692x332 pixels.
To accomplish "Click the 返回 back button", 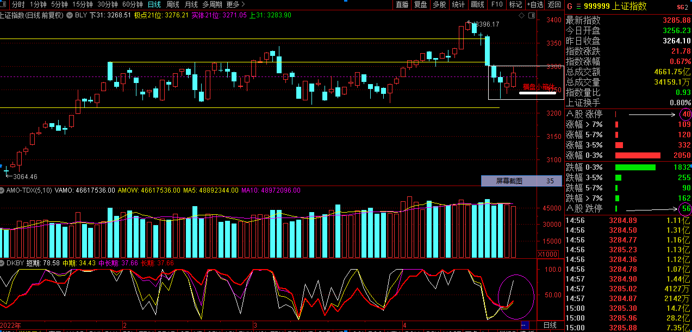I will pos(554,4).
